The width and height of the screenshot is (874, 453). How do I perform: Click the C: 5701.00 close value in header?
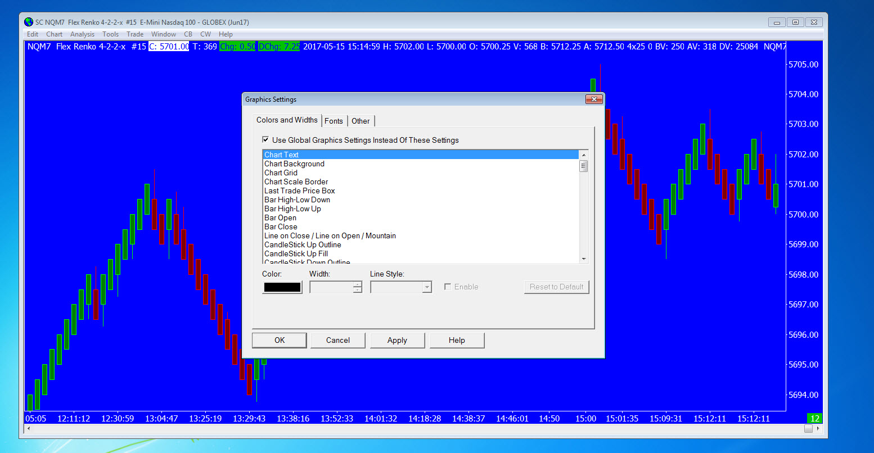tap(169, 47)
